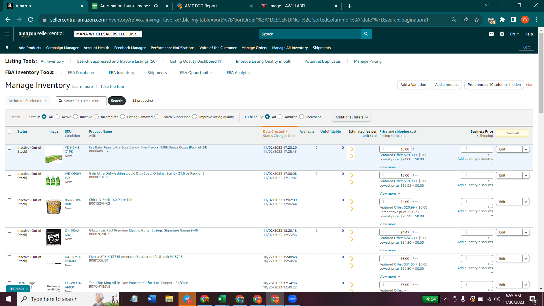
Task: Select Fulfilled By Amazon radio
Action: pos(280,117)
